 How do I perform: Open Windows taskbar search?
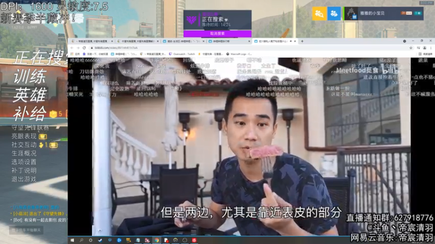pos(82,240)
